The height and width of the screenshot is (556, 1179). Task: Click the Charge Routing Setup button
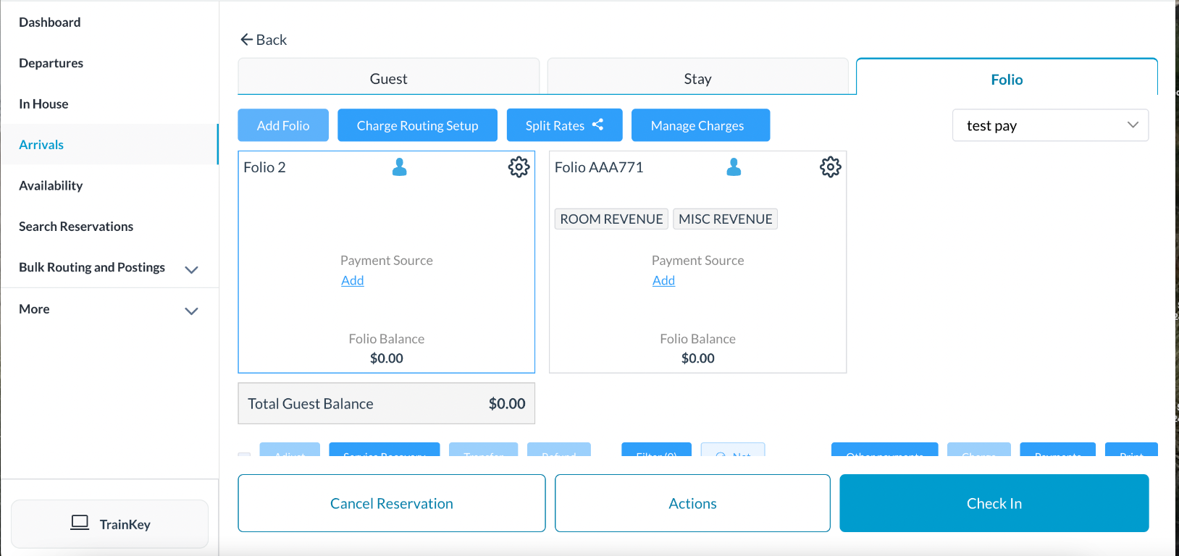click(x=417, y=125)
